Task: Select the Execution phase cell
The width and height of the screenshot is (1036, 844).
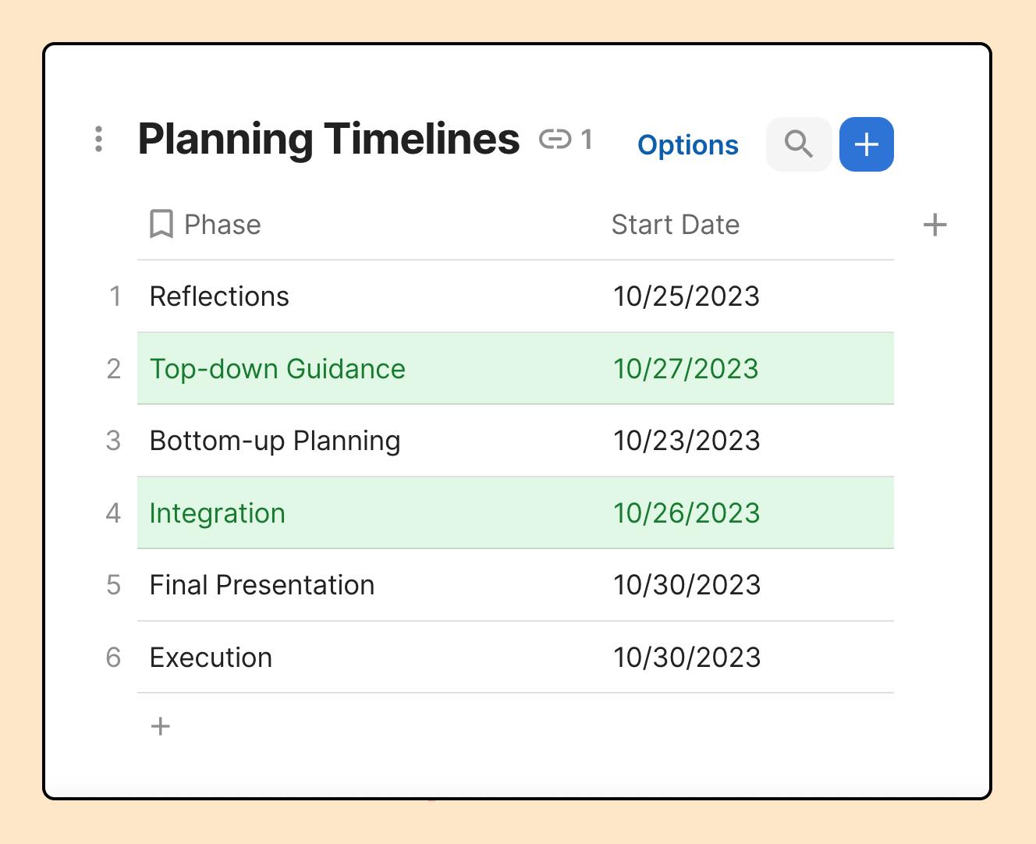Action: pos(211,658)
